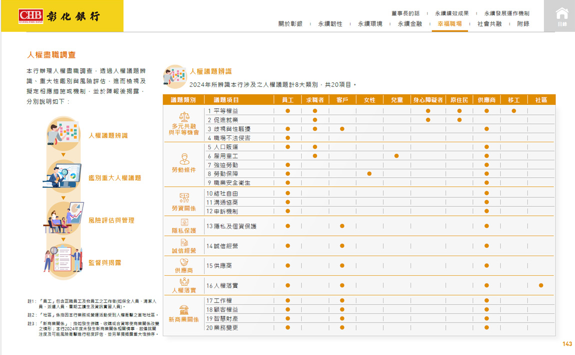Click the 人權議題辨識 illustration in the flow
The width and height of the screenshot is (575, 355).
(x=63, y=132)
